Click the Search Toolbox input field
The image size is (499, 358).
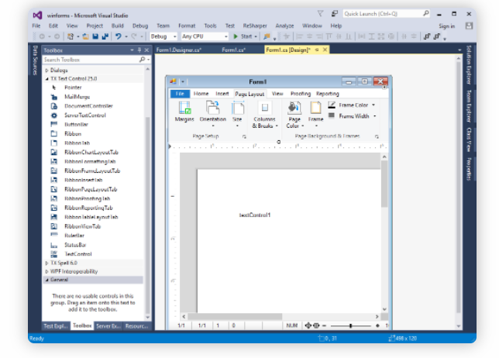(91, 60)
